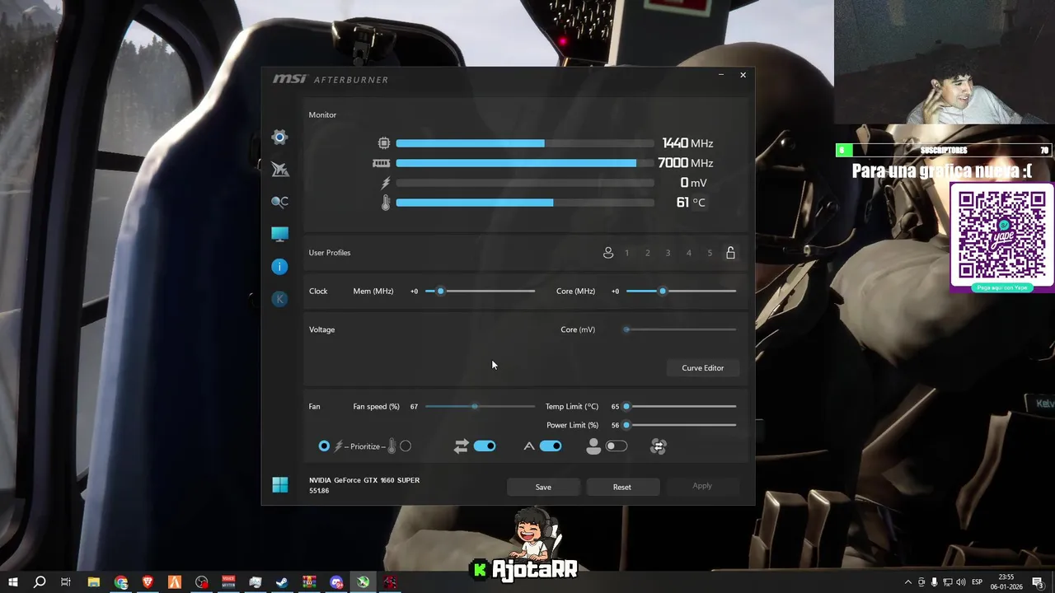Viewport: 1055px width, 593px height.
Task: Click the jet plane icon in Afterburner sidebar
Action: [x=280, y=170]
